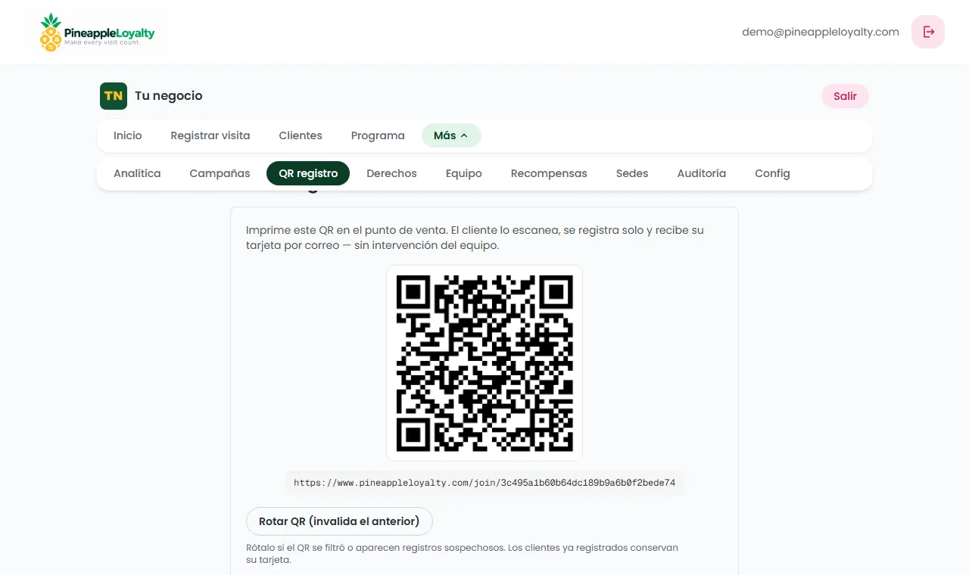This screenshot has width=969, height=575.
Task: Open the PineappleLoyalty logo home link
Action: coord(96,32)
